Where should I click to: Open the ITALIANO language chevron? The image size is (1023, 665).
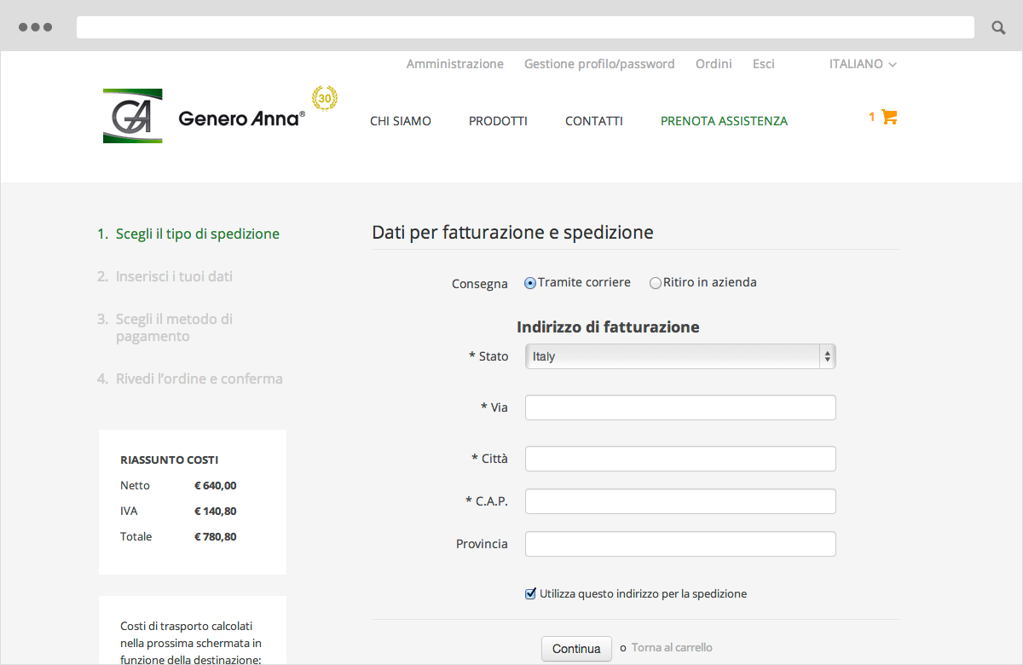coord(893,64)
